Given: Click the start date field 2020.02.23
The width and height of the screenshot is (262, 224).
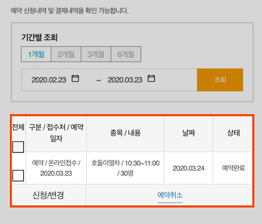Looking at the screenshot, I should coord(49,80).
